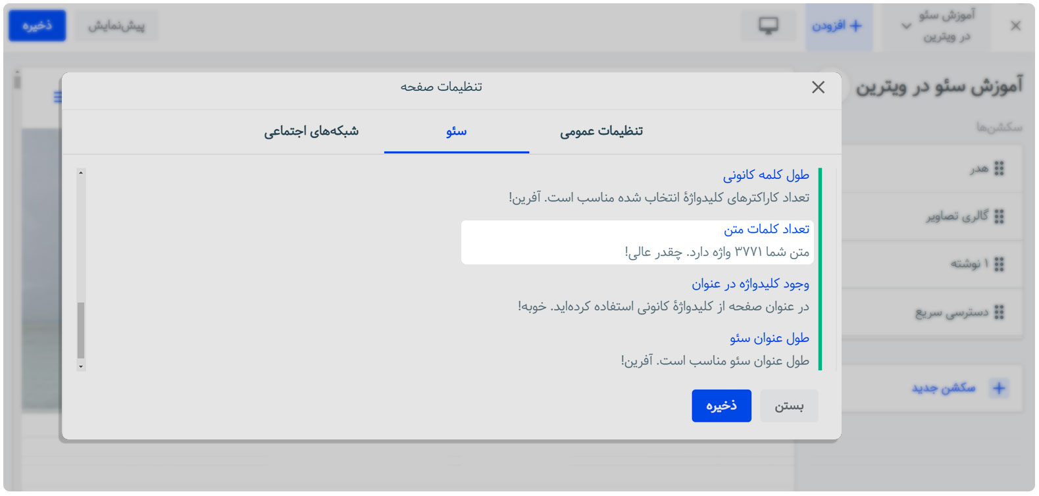This screenshot has width=1039, height=496.
Task: Switch to the تنظیمات عمومی tab
Action: coord(601,132)
